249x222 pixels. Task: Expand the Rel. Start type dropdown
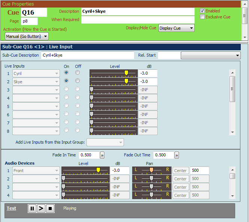click(211, 55)
